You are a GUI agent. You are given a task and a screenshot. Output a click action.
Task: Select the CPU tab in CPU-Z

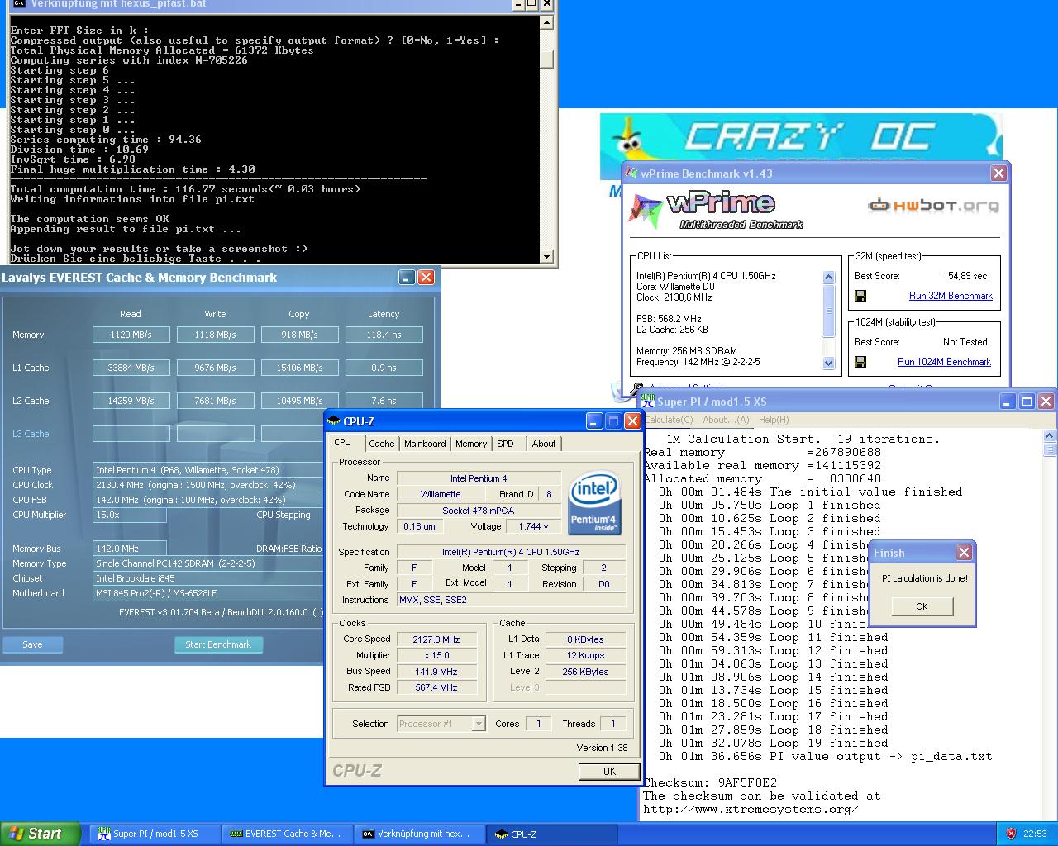[343, 442]
